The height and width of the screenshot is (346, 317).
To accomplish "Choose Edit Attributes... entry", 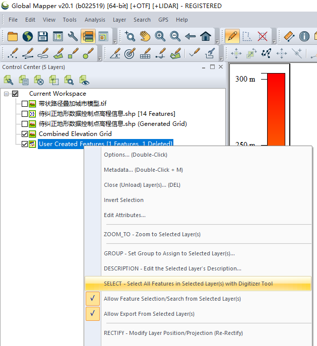I will [198, 215].
